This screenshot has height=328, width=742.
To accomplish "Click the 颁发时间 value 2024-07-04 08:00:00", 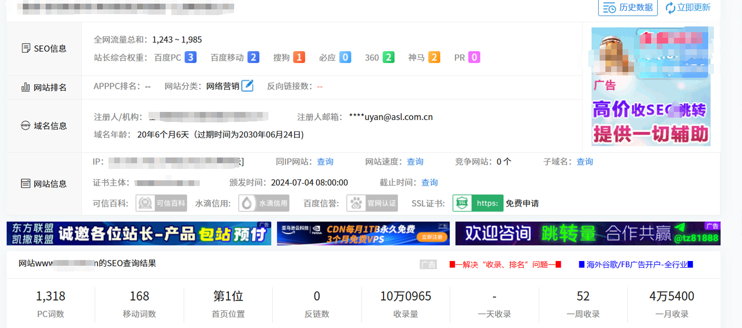I will (x=309, y=183).
